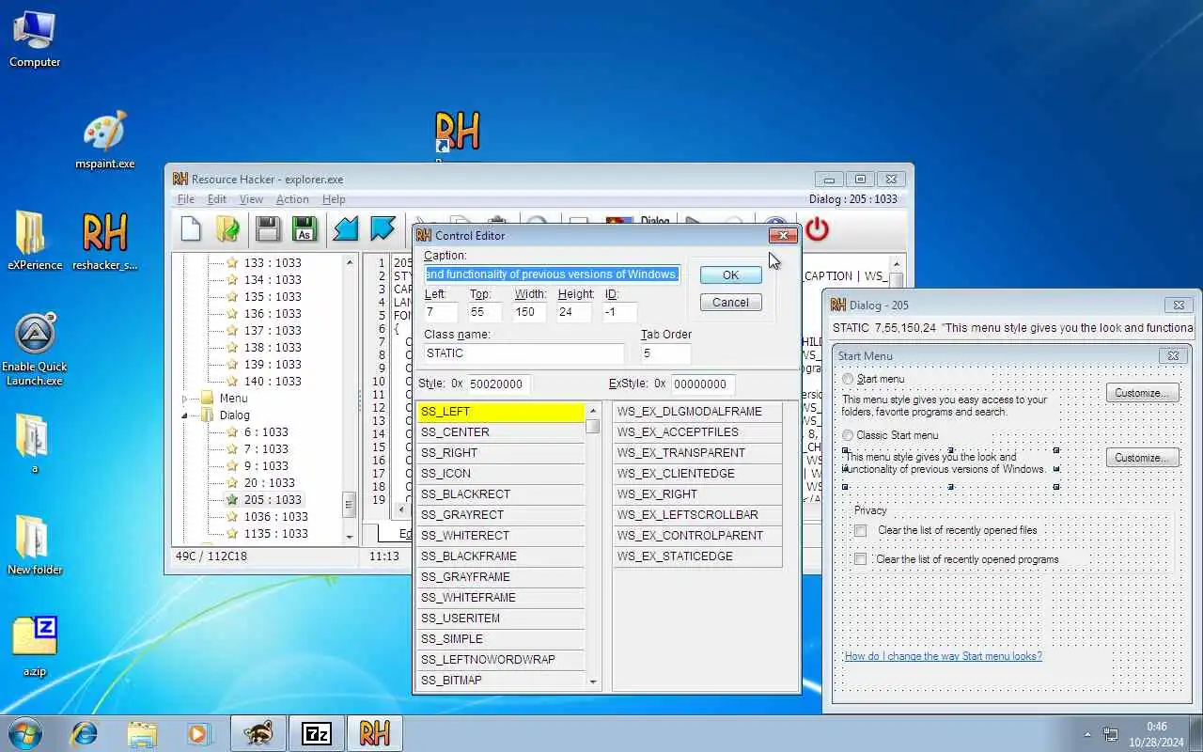The image size is (1203, 752).
Task: Select the mspaint.exe desktop icon
Action: [x=105, y=141]
